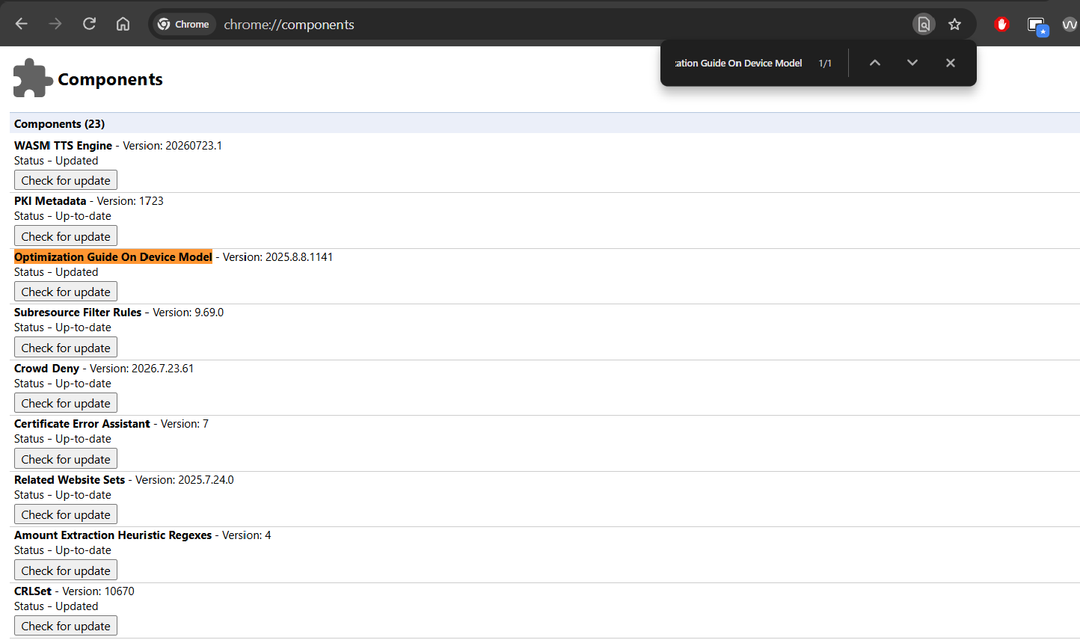Check for update for Crowd Deny

(66, 403)
